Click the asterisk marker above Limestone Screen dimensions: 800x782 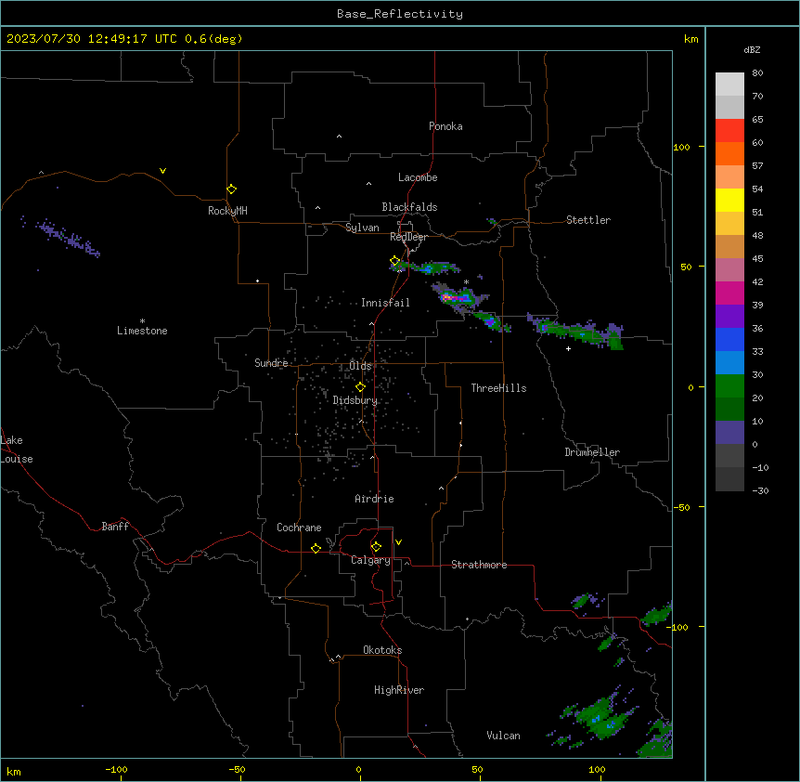click(x=142, y=320)
